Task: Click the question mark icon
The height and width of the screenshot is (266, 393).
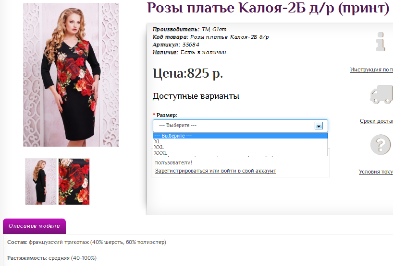Action: [381, 144]
